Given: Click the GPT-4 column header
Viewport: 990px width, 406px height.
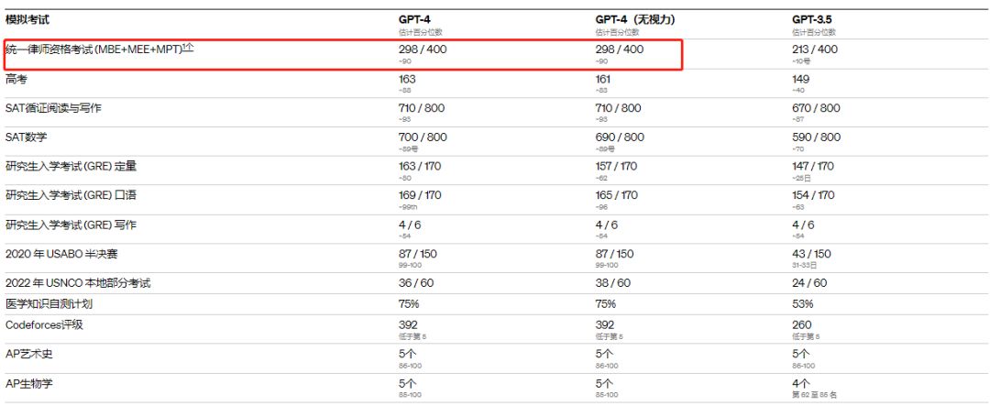Looking at the screenshot, I should click(x=414, y=19).
